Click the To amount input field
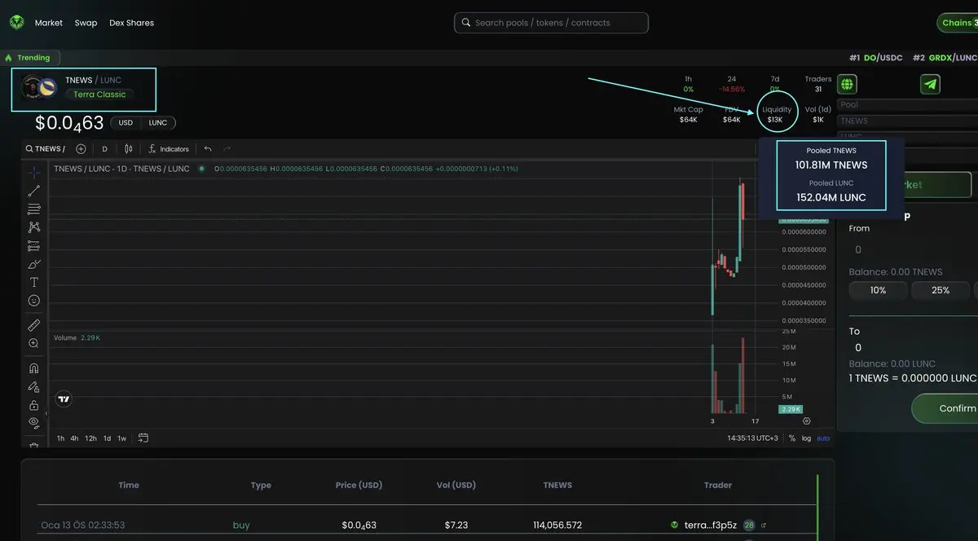 [x=913, y=348]
